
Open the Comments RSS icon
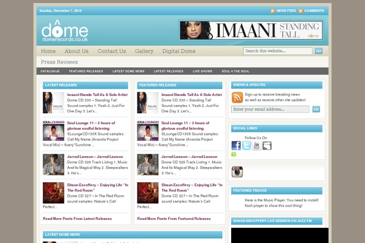(x=301, y=11)
